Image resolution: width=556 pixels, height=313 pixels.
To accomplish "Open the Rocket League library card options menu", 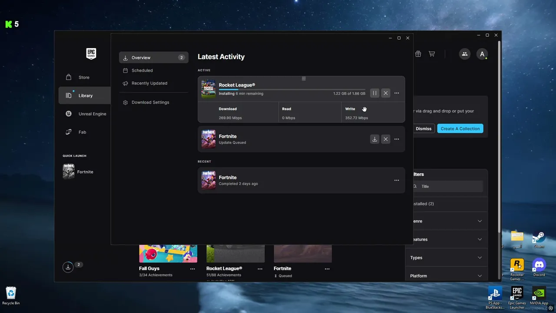I will 260,269.
